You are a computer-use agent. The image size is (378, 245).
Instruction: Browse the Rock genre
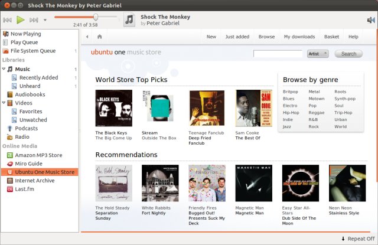tap(314, 127)
